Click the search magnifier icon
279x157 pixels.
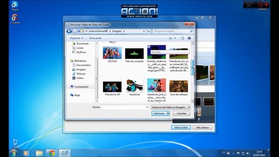(191, 31)
